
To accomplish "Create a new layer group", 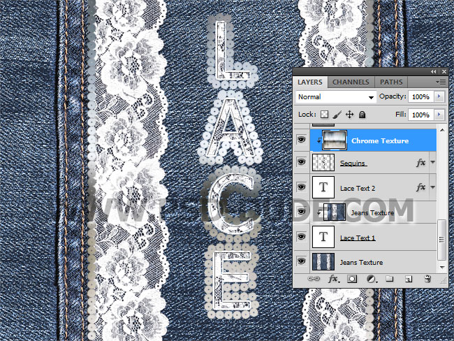I will click(x=389, y=279).
